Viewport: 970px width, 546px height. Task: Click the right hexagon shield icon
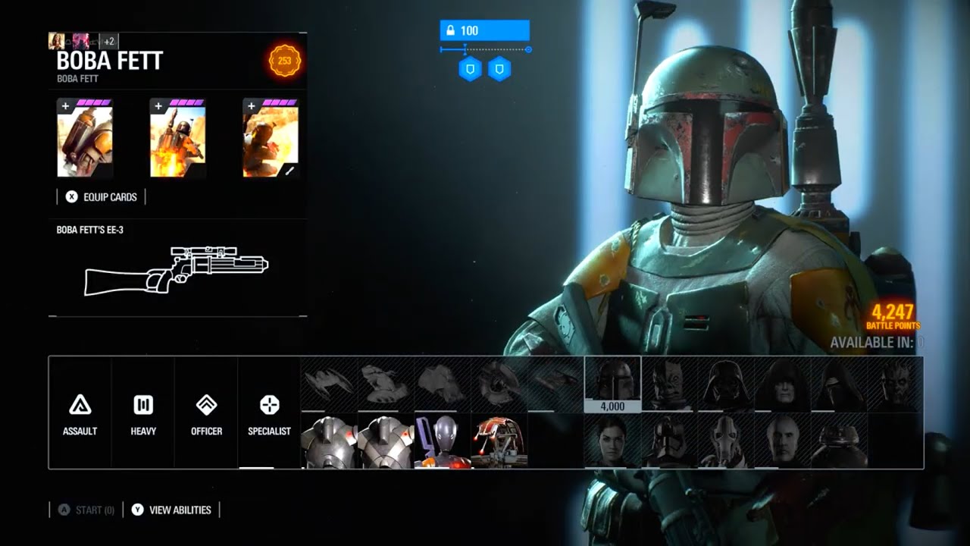point(499,70)
